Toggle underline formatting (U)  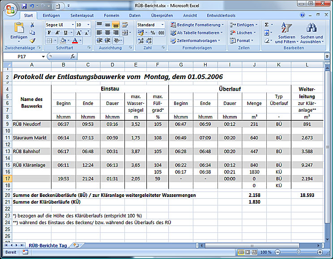66,33
